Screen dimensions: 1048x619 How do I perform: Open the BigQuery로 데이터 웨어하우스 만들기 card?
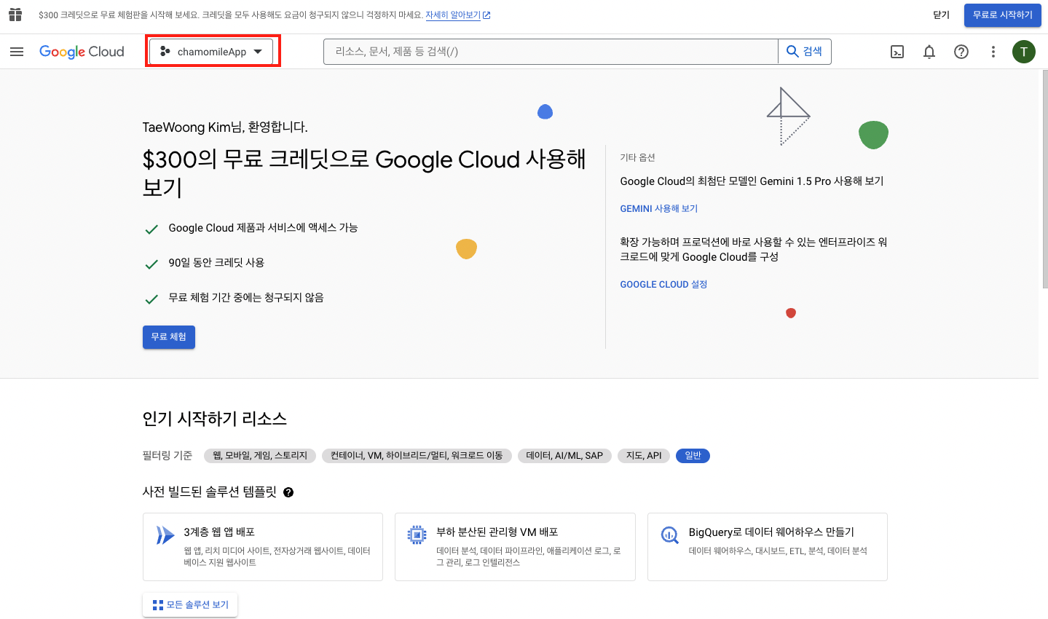[768, 547]
